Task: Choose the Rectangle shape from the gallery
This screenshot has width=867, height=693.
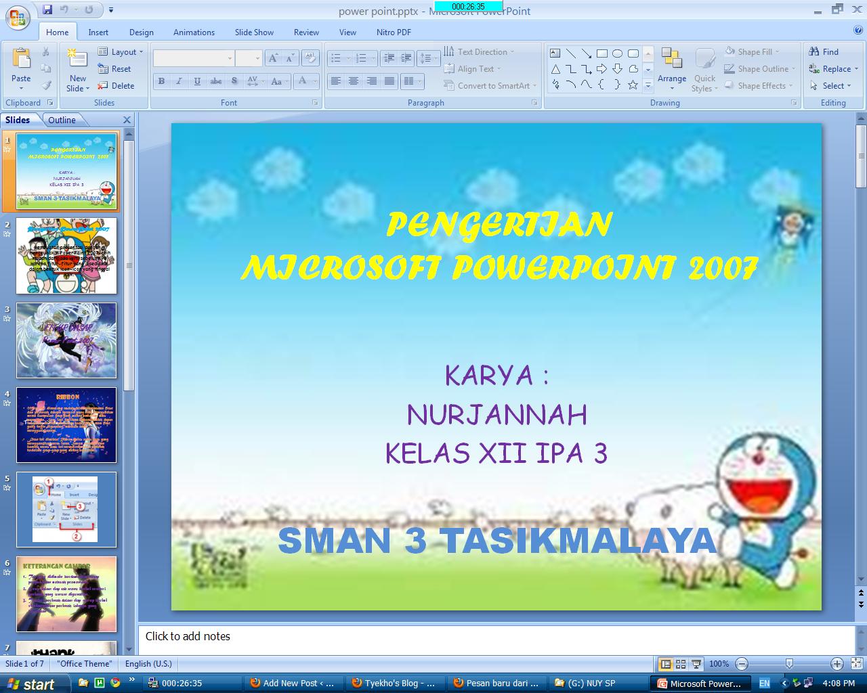Action: tap(601, 53)
